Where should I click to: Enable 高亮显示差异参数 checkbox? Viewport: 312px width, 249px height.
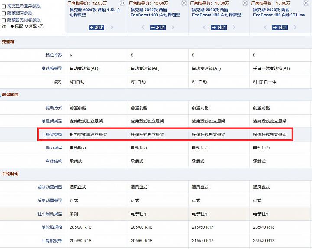coord(3,6)
